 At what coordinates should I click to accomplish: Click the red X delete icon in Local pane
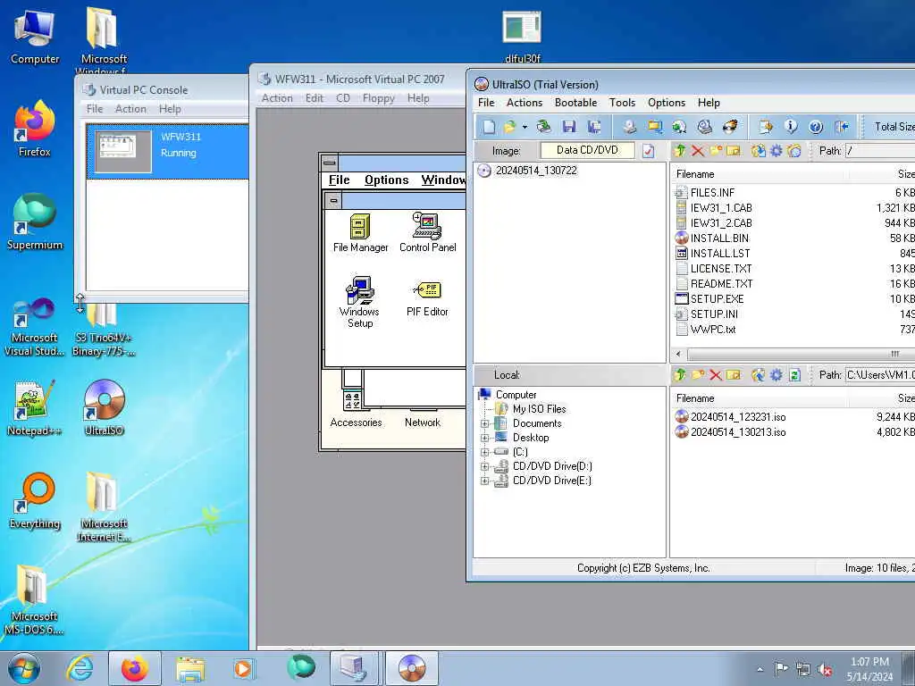click(x=716, y=375)
